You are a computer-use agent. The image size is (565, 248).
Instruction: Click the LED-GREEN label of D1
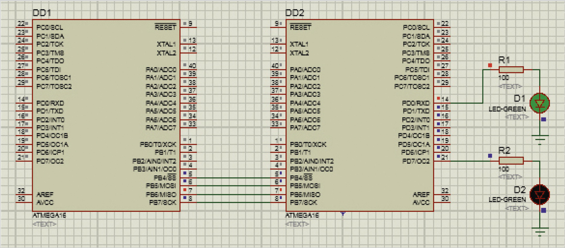507,109
